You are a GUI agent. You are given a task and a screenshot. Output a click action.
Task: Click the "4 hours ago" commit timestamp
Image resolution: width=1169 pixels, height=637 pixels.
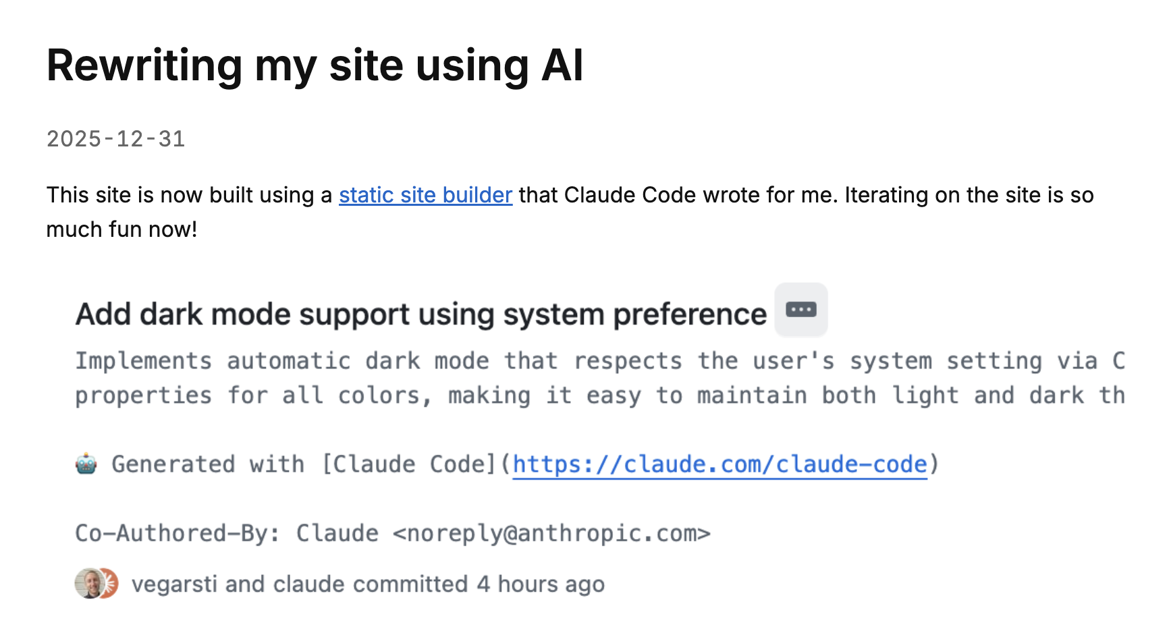click(541, 584)
